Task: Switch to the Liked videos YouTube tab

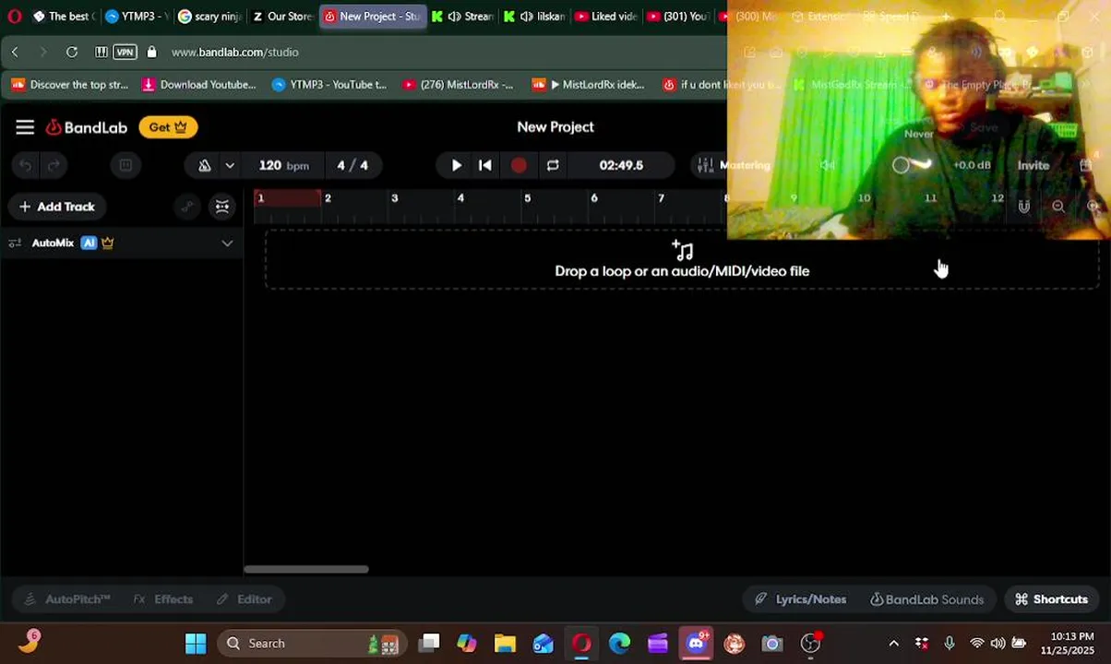Action: point(605,17)
